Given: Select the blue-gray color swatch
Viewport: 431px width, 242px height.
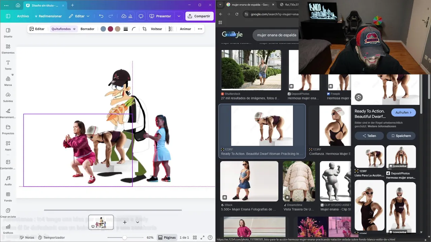Looking at the screenshot, I should pos(103,29).
